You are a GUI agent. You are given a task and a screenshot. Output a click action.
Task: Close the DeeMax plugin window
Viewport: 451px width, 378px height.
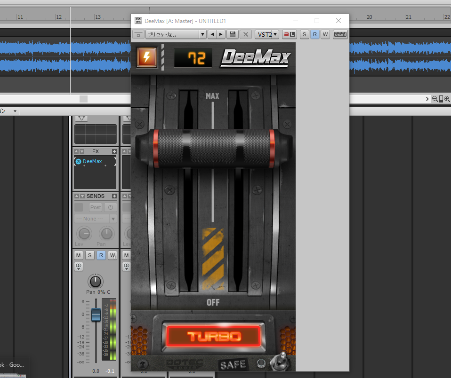338,21
